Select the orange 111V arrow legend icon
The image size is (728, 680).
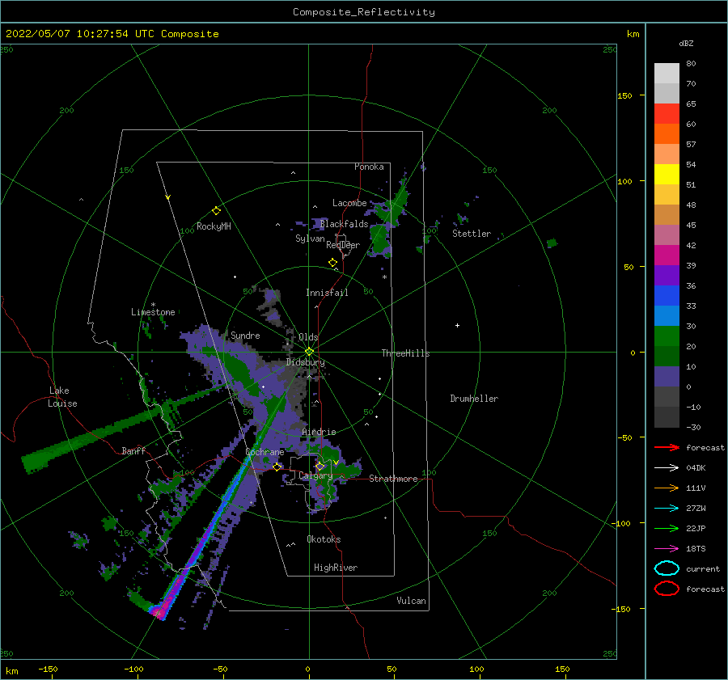pyautogui.click(x=667, y=488)
